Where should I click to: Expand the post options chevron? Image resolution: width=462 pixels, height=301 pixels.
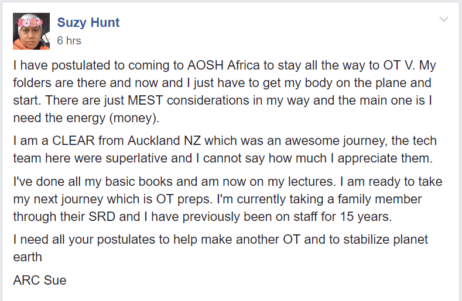click(443, 19)
